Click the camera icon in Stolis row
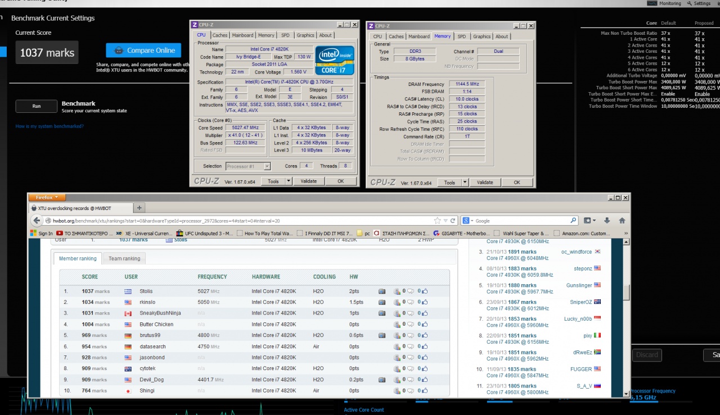This screenshot has height=415, width=720. click(x=382, y=291)
